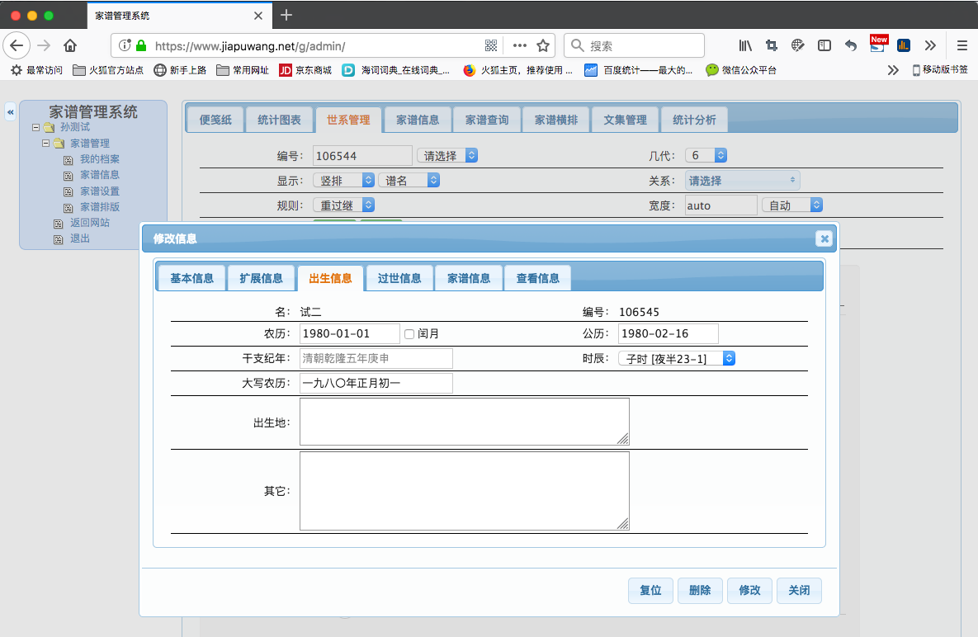This screenshot has height=637, width=978.
Task: Click the 修改 save button
Action: click(749, 590)
